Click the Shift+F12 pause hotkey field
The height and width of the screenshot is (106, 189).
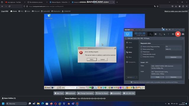173,49
